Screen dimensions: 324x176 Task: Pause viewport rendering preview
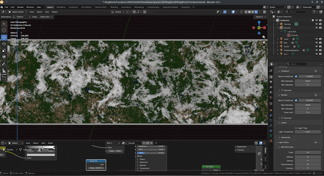click(x=264, y=12)
